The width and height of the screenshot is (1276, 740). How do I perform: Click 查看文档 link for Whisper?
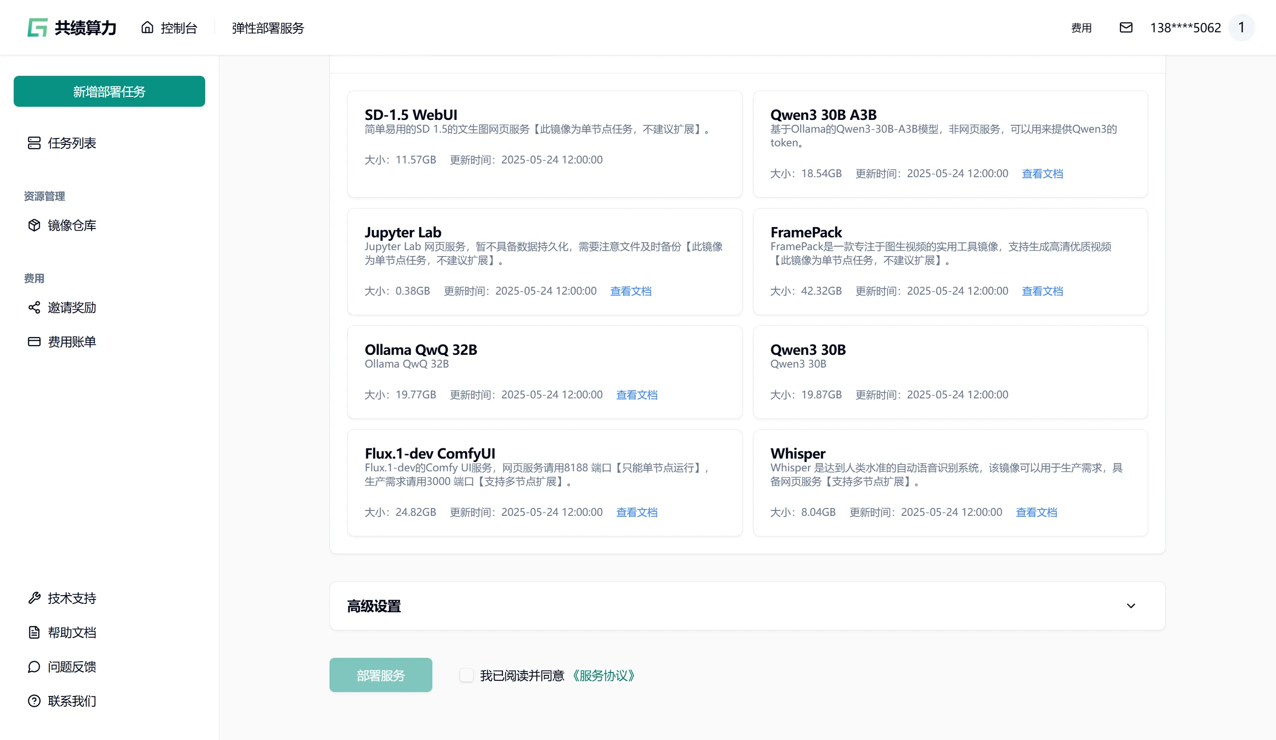[x=1036, y=512]
